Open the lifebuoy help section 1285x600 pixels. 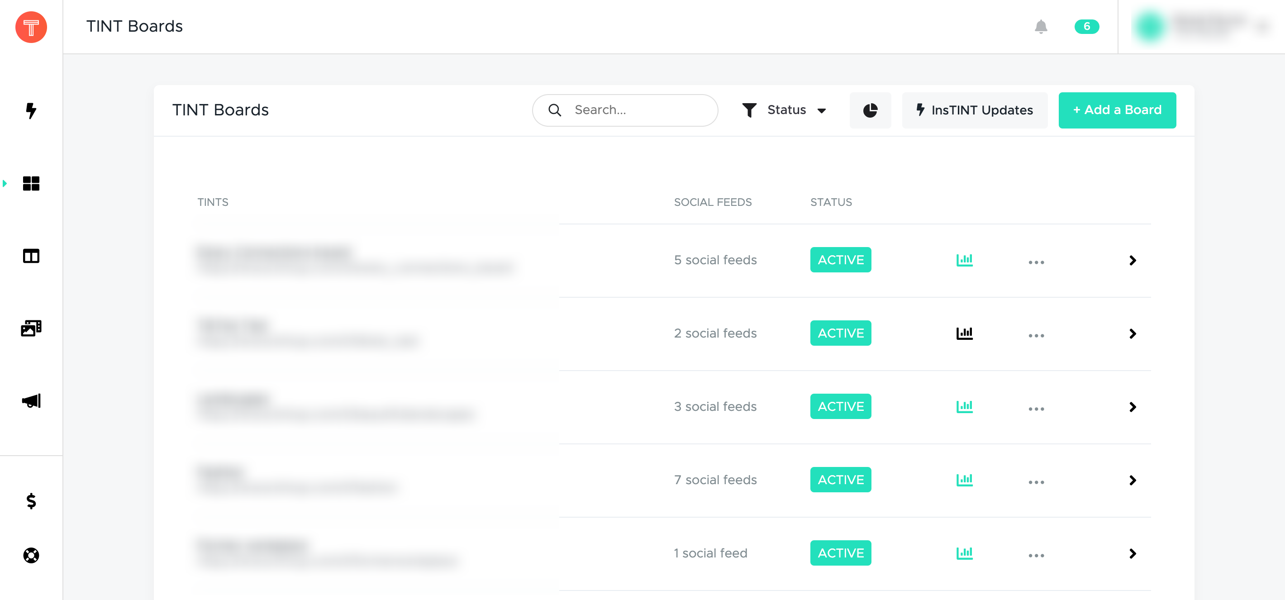pyautogui.click(x=31, y=555)
